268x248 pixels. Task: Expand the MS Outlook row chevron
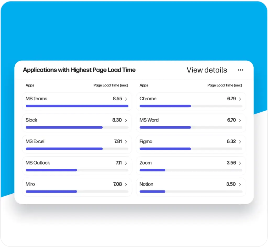click(x=126, y=163)
